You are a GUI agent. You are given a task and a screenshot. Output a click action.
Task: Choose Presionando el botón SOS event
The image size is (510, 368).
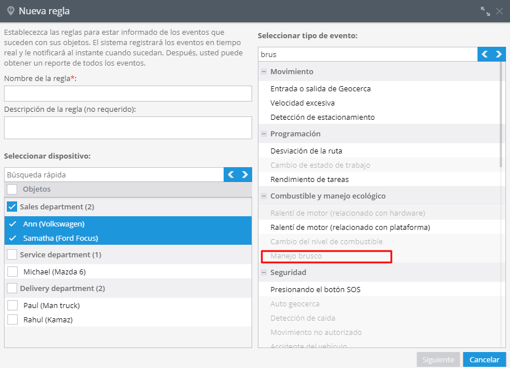point(315,290)
